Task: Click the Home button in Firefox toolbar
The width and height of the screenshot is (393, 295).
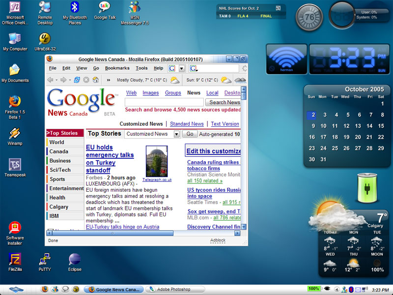Action: [95, 80]
